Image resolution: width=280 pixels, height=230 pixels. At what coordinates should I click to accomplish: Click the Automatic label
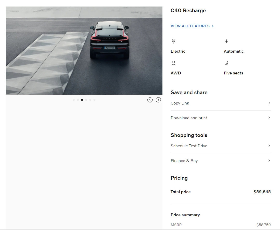pyautogui.click(x=234, y=51)
